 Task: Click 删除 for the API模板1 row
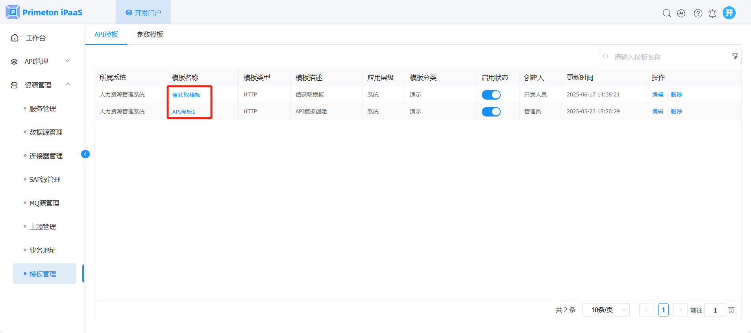pos(676,111)
